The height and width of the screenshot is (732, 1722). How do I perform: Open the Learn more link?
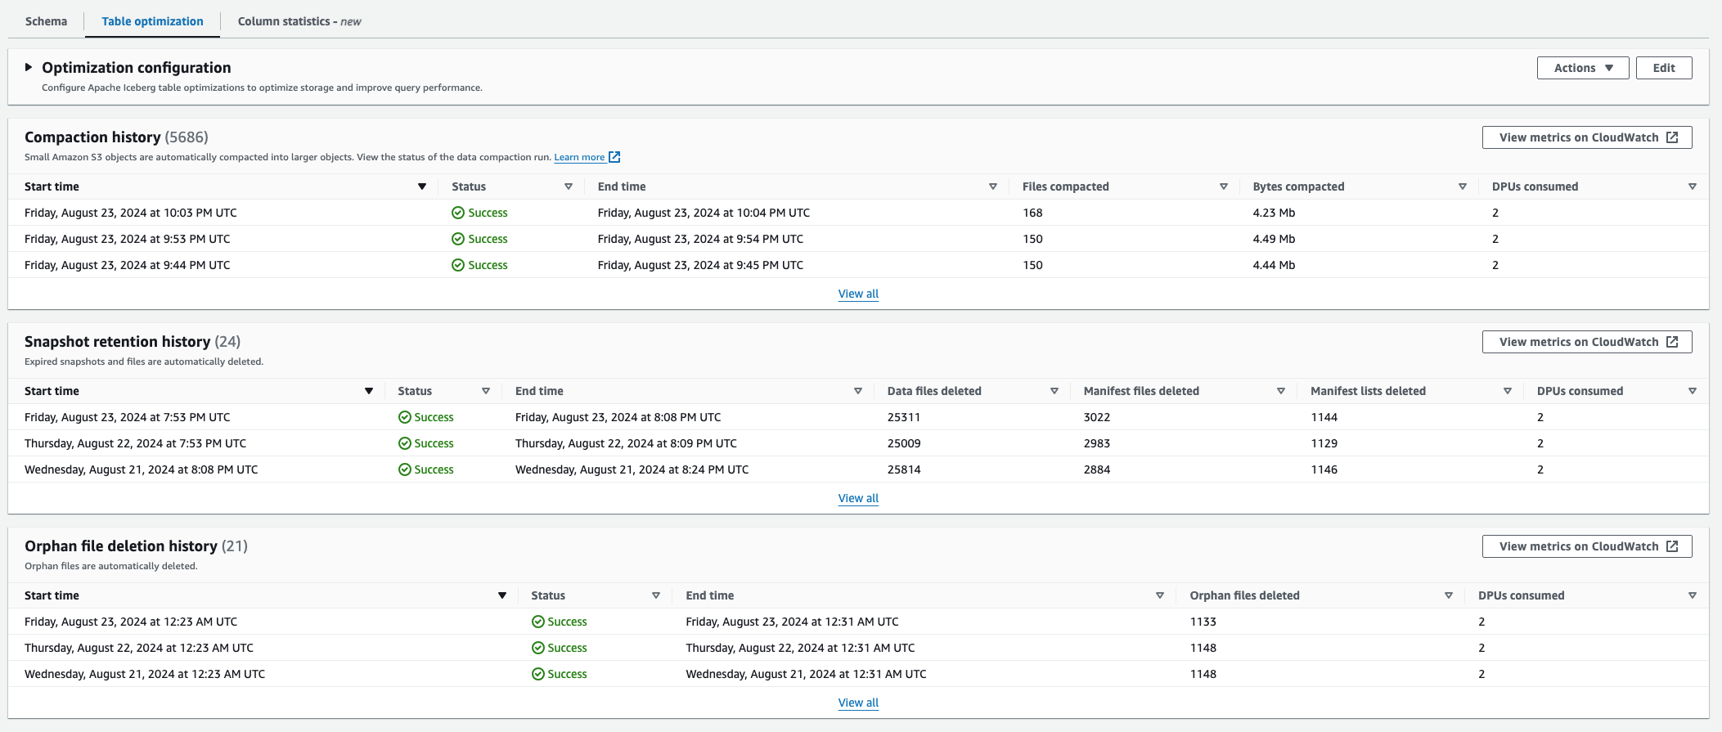coord(579,157)
